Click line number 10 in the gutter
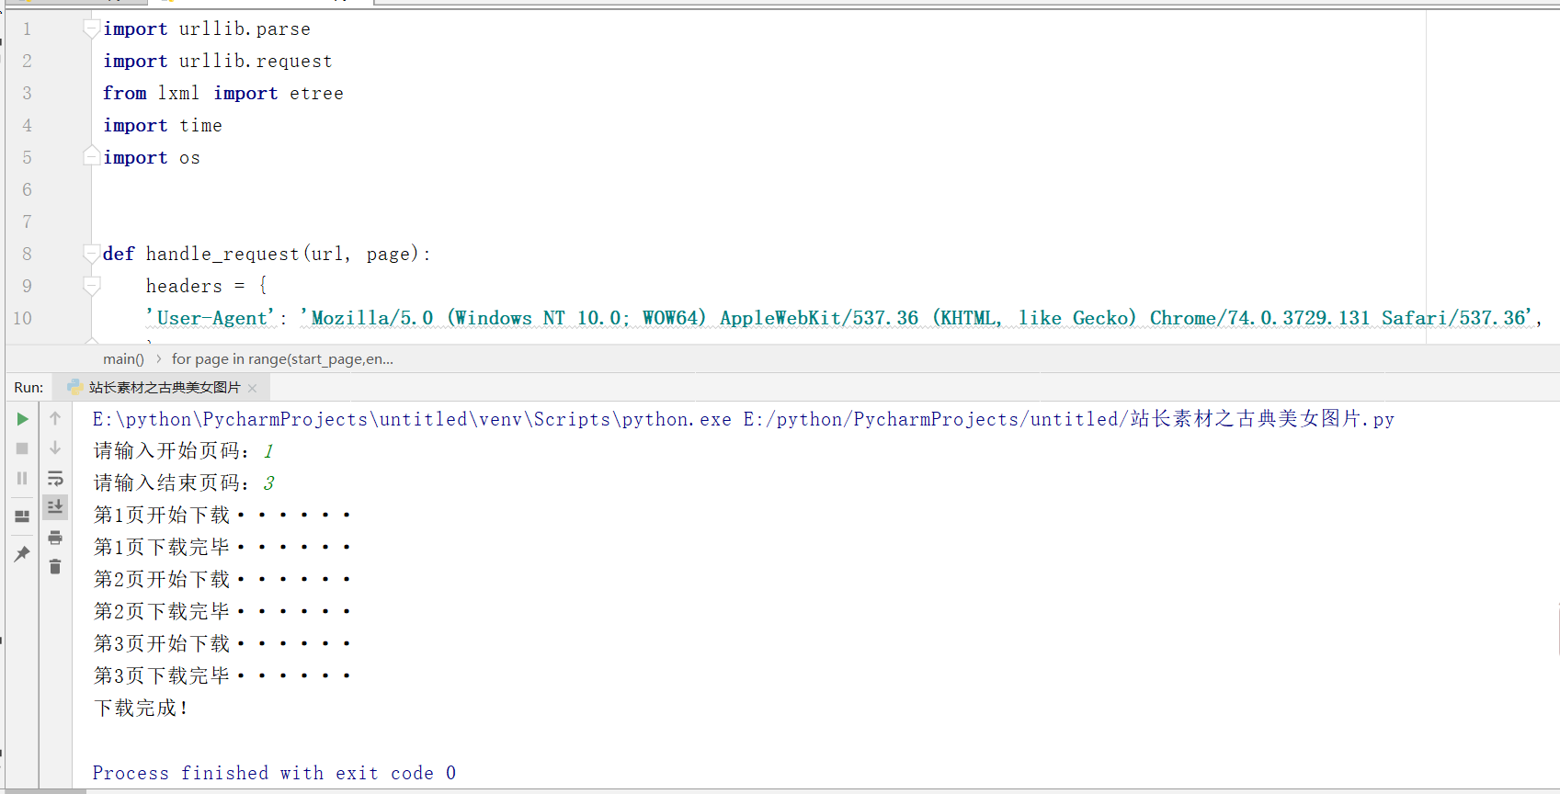Screen dimensions: 1560x794 (x=22, y=319)
